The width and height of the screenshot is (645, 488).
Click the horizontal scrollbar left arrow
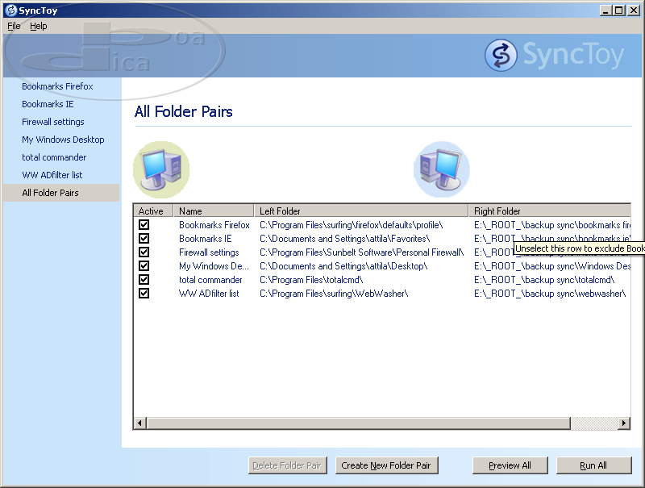click(x=140, y=423)
